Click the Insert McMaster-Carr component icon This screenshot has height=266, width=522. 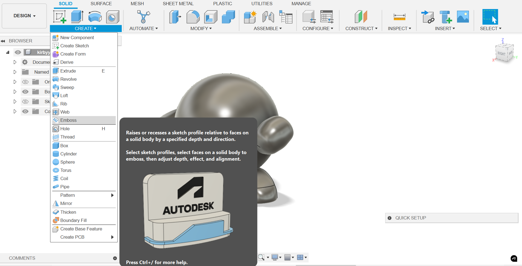click(445, 17)
